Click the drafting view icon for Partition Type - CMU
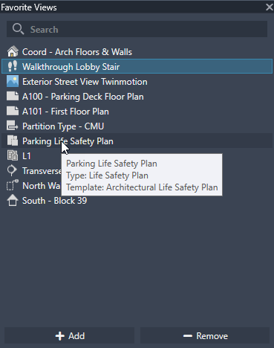This screenshot has width=274, height=348. coord(13,126)
